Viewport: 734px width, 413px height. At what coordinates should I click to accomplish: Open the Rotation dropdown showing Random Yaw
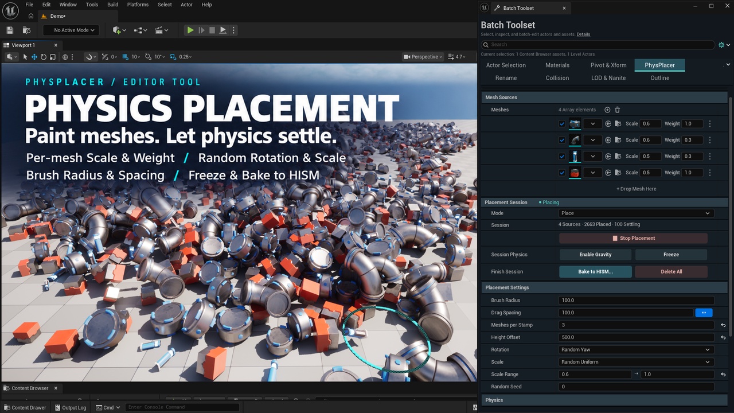pos(637,350)
